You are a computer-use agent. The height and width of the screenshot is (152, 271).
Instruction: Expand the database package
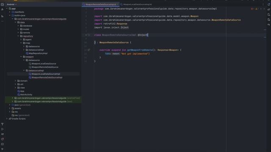[x=18, y=26]
